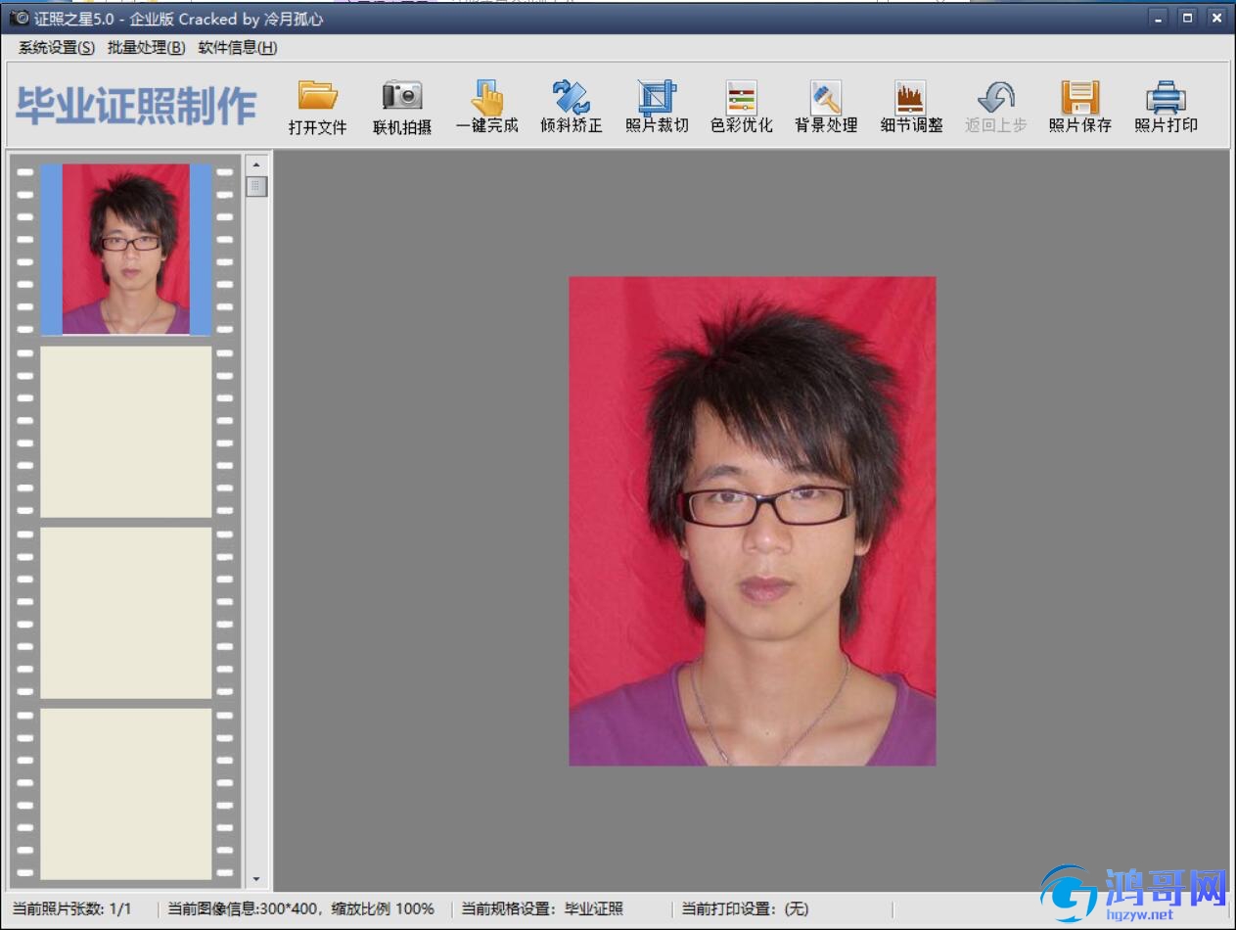This screenshot has height=930, width=1236.
Task: Minimize the 证照之星 window
Action: click(x=1159, y=18)
